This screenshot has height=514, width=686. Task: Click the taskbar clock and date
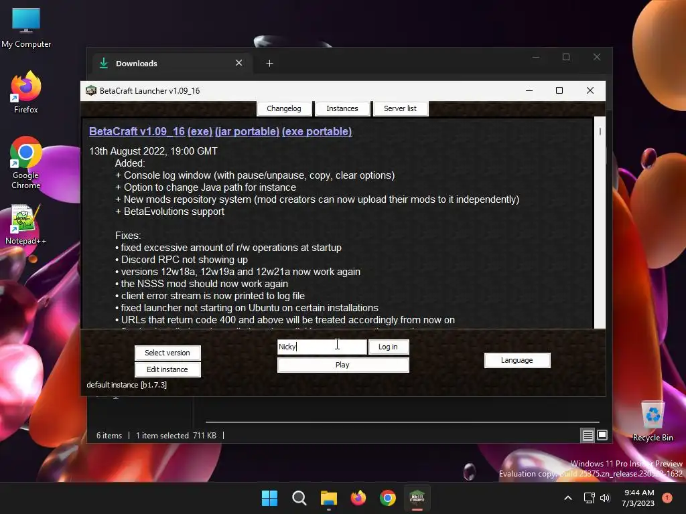coord(638,498)
